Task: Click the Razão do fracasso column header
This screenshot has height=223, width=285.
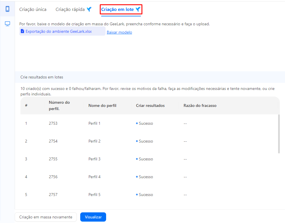Action: point(200,106)
